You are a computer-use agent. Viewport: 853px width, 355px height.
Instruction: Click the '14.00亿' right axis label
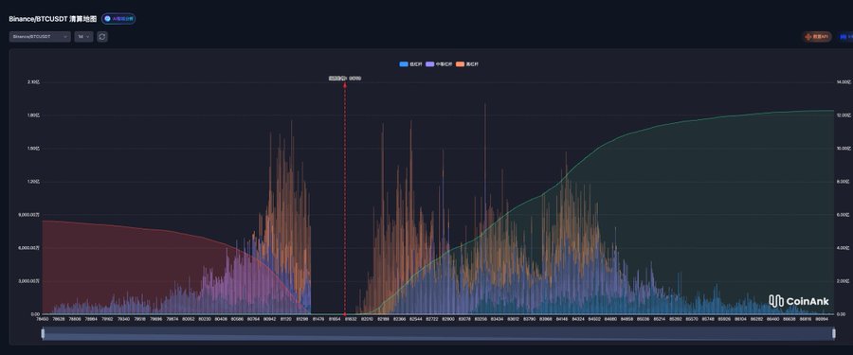pos(844,82)
